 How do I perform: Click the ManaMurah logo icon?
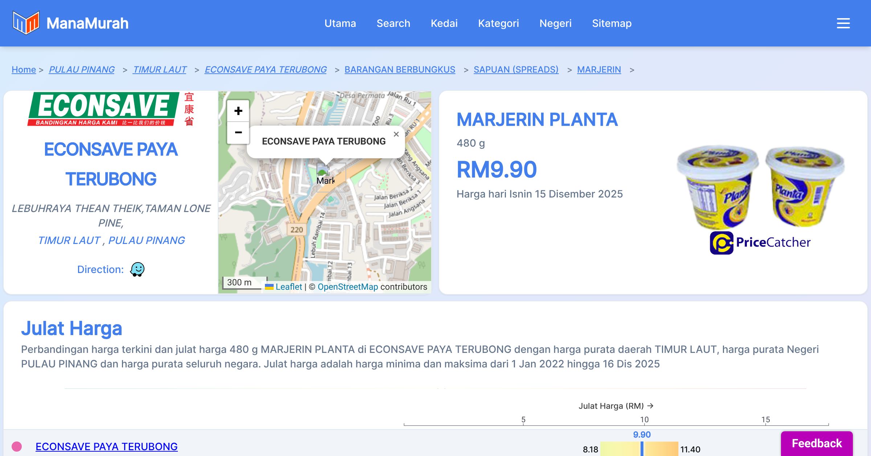[26, 23]
